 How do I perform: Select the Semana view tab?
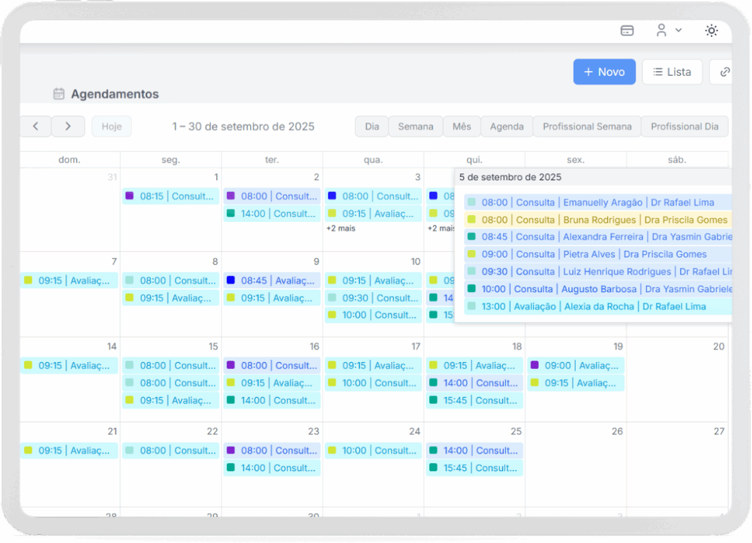tap(416, 126)
